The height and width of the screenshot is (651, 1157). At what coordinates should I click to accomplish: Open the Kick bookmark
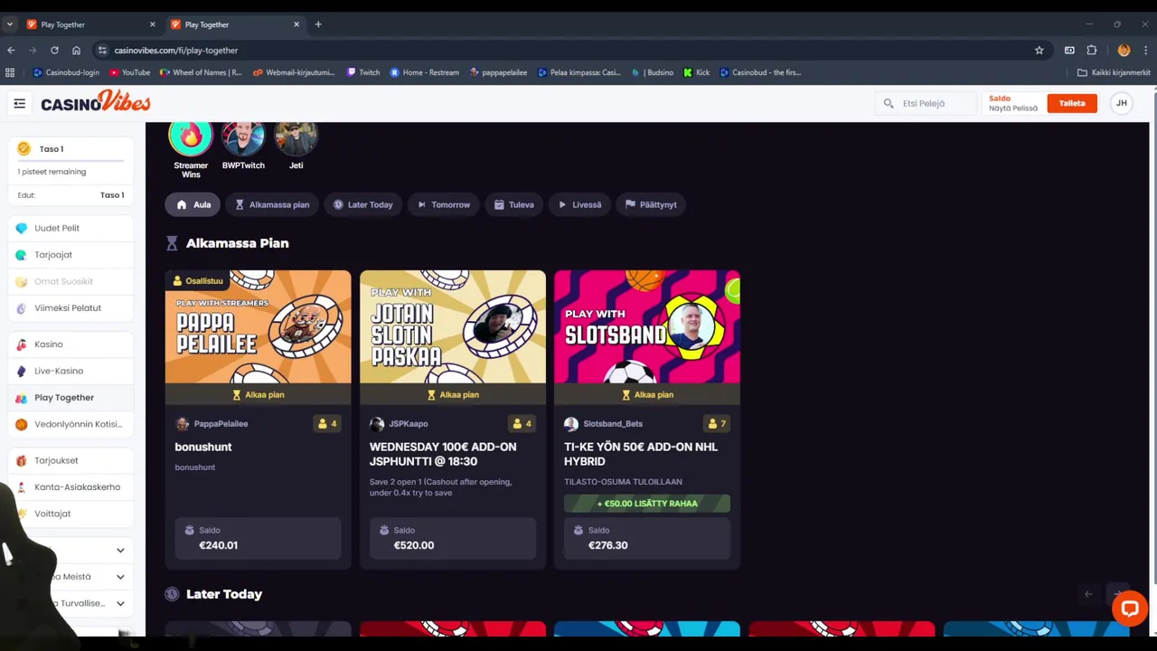click(x=696, y=72)
